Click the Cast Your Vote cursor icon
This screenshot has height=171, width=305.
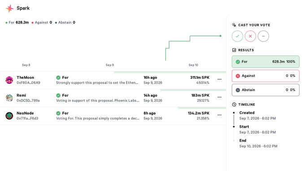pyautogui.click(x=234, y=25)
